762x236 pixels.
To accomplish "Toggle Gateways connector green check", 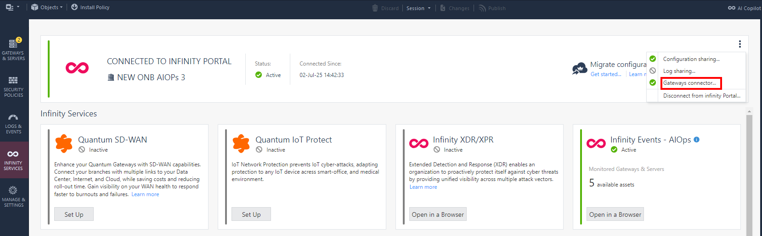I will click(x=653, y=83).
